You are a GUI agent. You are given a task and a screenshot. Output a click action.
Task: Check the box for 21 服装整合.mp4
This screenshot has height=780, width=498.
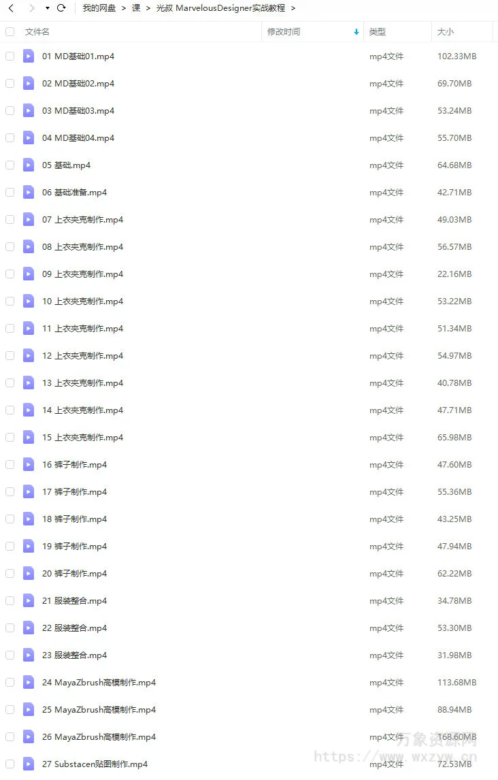point(10,601)
